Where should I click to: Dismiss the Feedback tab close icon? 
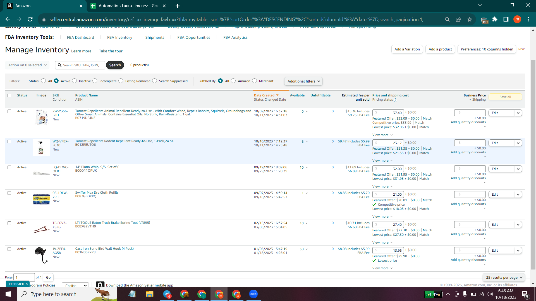point(27,284)
